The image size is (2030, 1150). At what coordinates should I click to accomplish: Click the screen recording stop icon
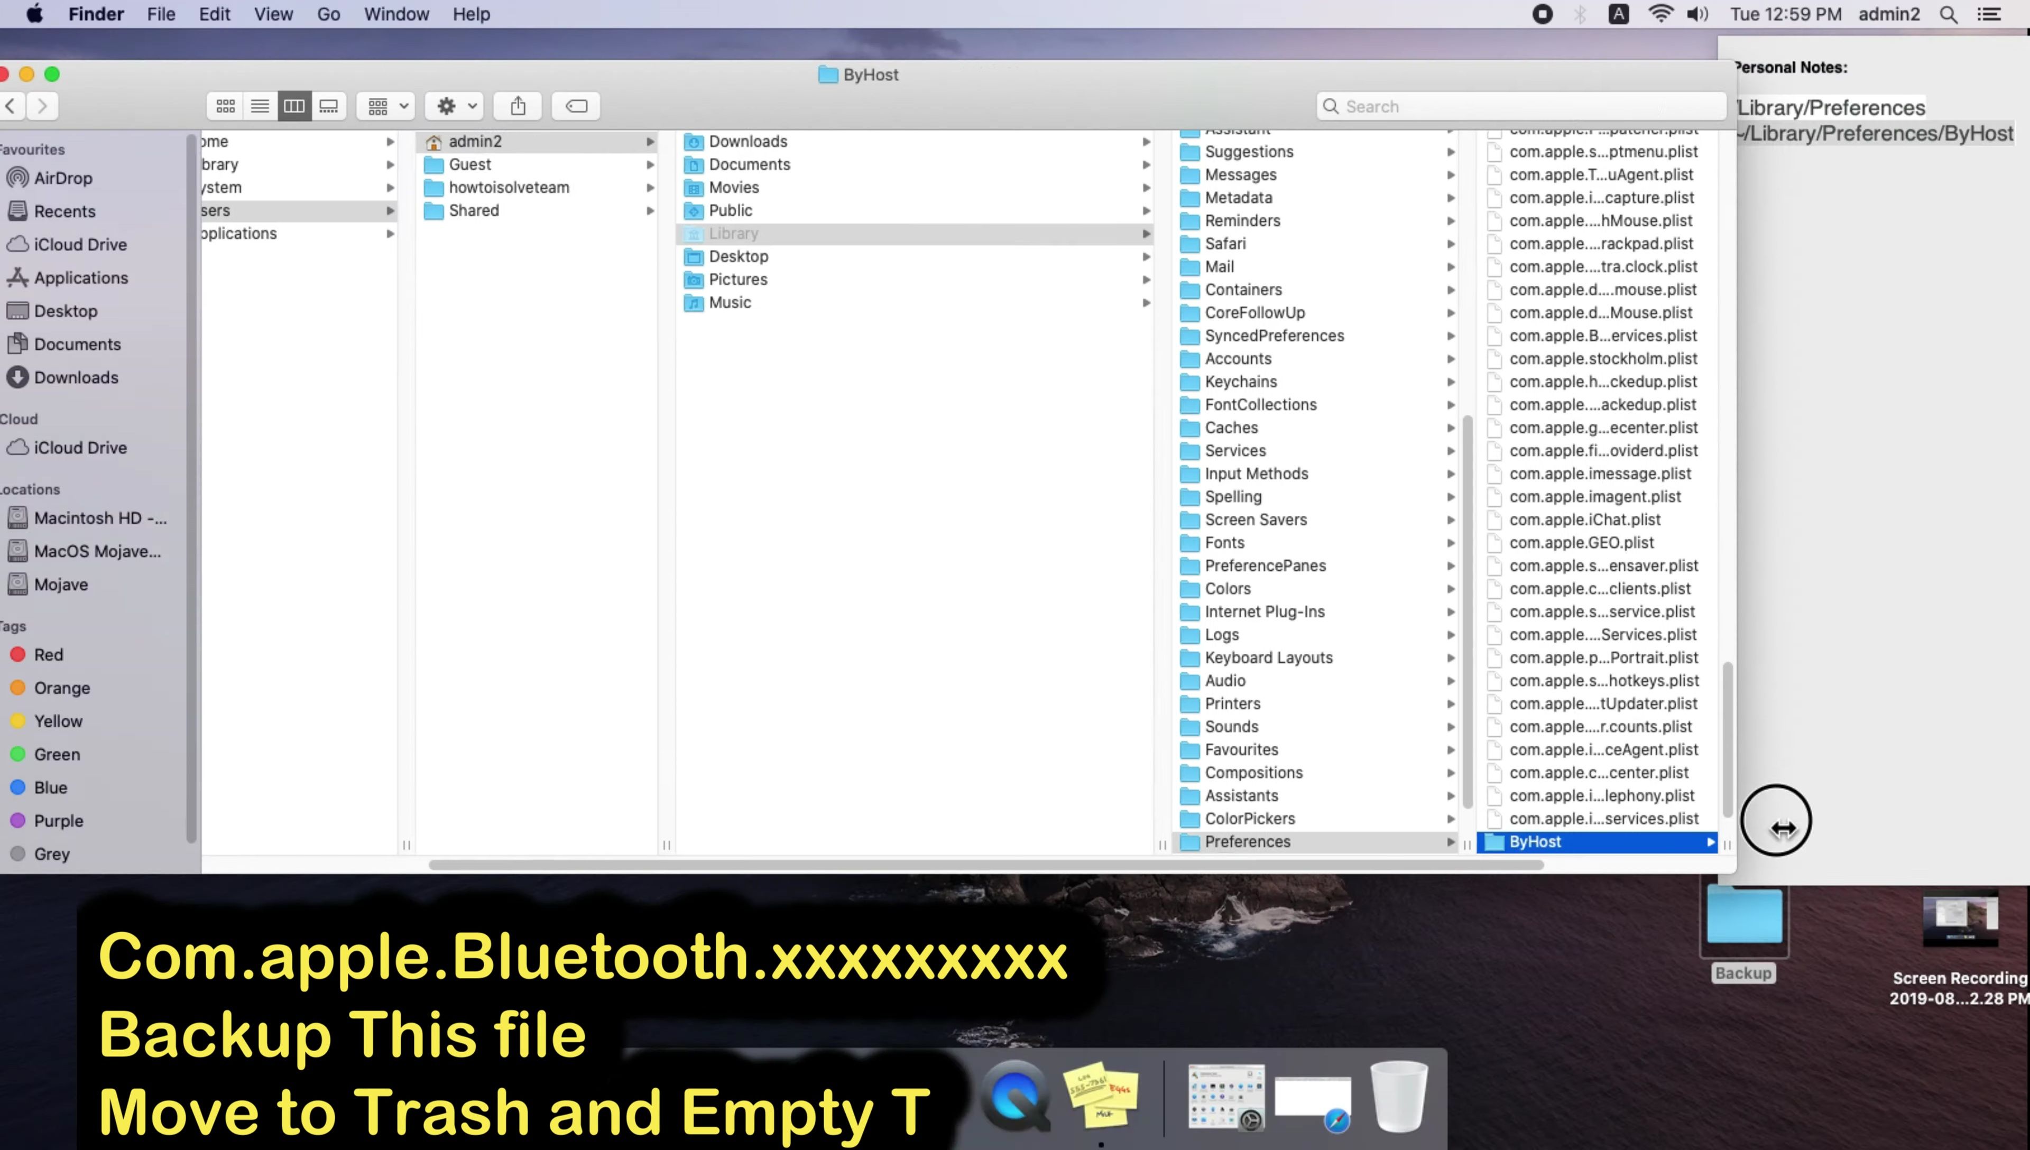(x=1542, y=14)
